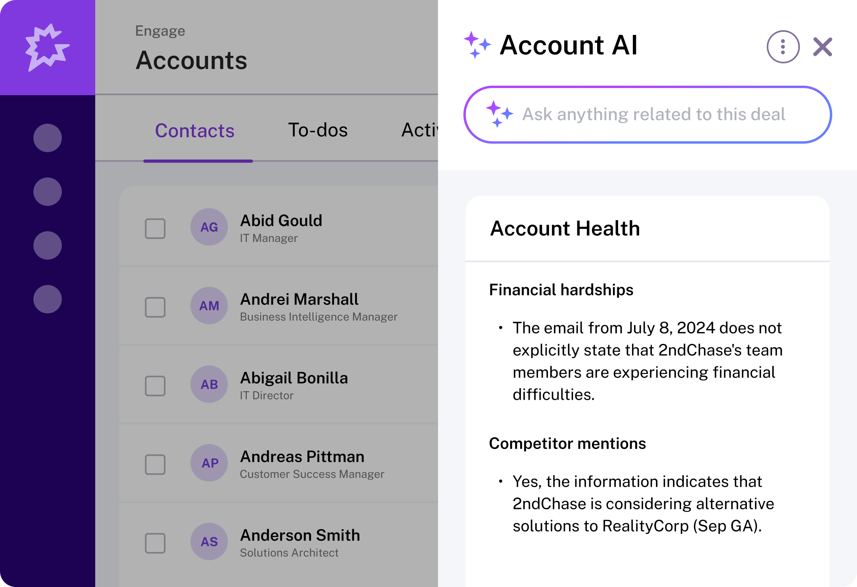Viewport: 857px width, 587px height.
Task: Open the three-dot options menu in Account AI
Action: point(783,47)
